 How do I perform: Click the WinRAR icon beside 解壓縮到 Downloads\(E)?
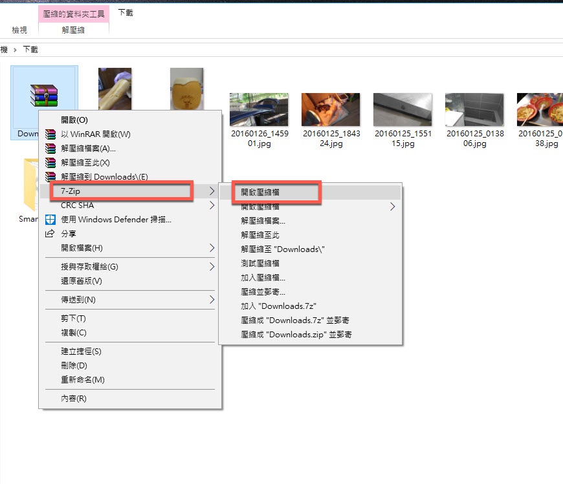(50, 176)
